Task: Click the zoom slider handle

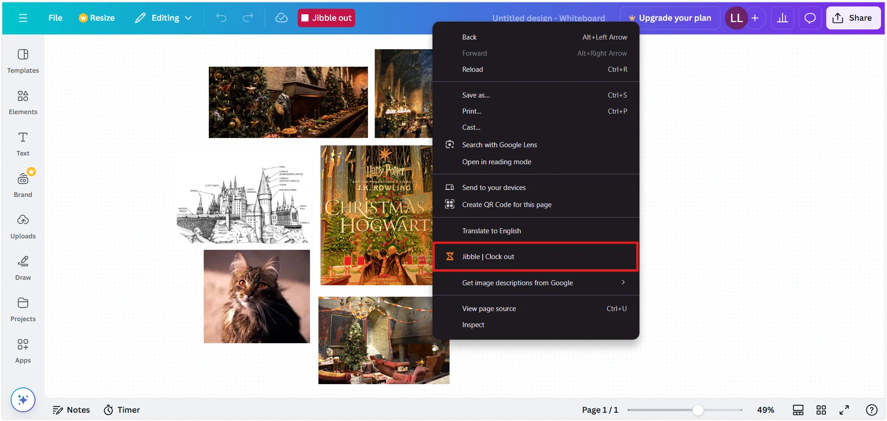Action: click(x=698, y=410)
